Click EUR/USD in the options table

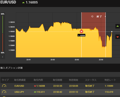point(19,86)
